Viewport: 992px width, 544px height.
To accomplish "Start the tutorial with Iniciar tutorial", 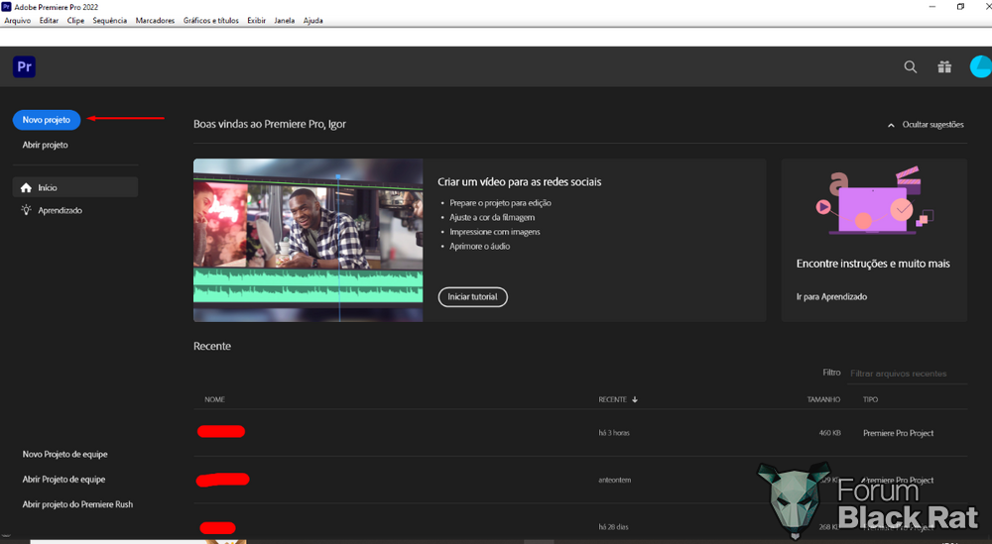I will click(x=472, y=297).
